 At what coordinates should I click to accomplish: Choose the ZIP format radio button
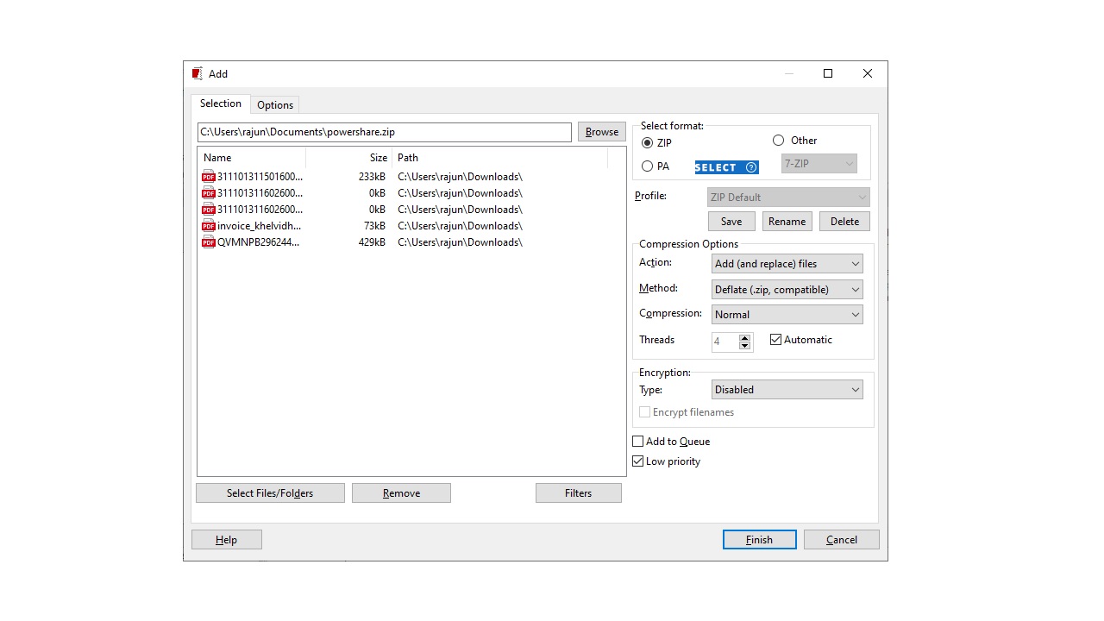[x=648, y=143]
